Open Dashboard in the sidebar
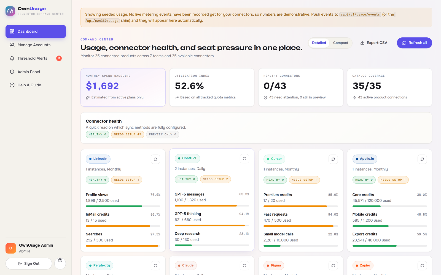Image resolution: width=441 pixels, height=275 pixels. (x=36, y=31)
